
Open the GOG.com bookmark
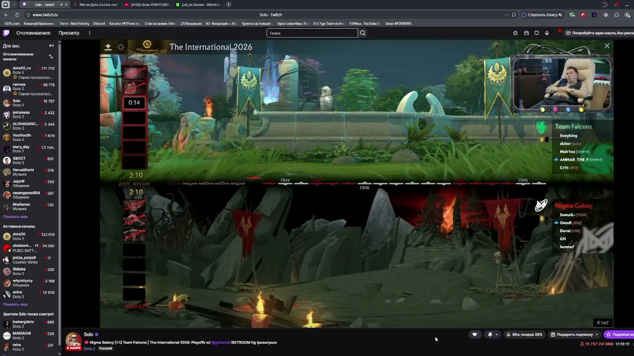[12, 23]
